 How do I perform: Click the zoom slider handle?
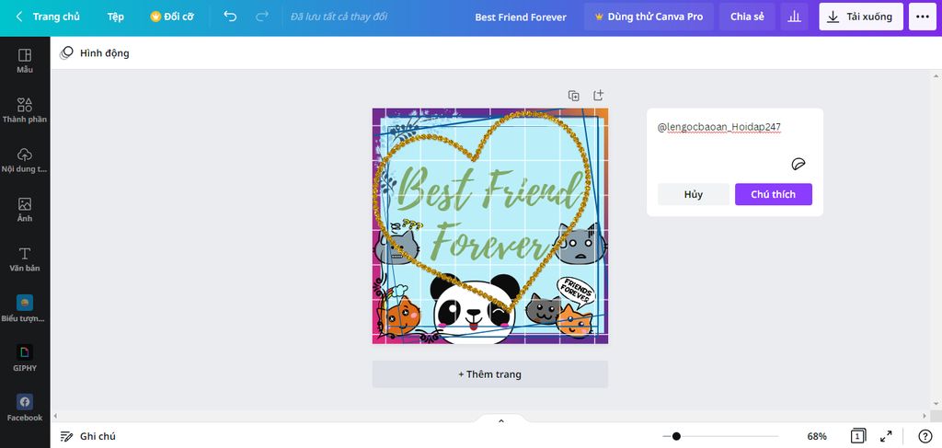click(x=676, y=436)
